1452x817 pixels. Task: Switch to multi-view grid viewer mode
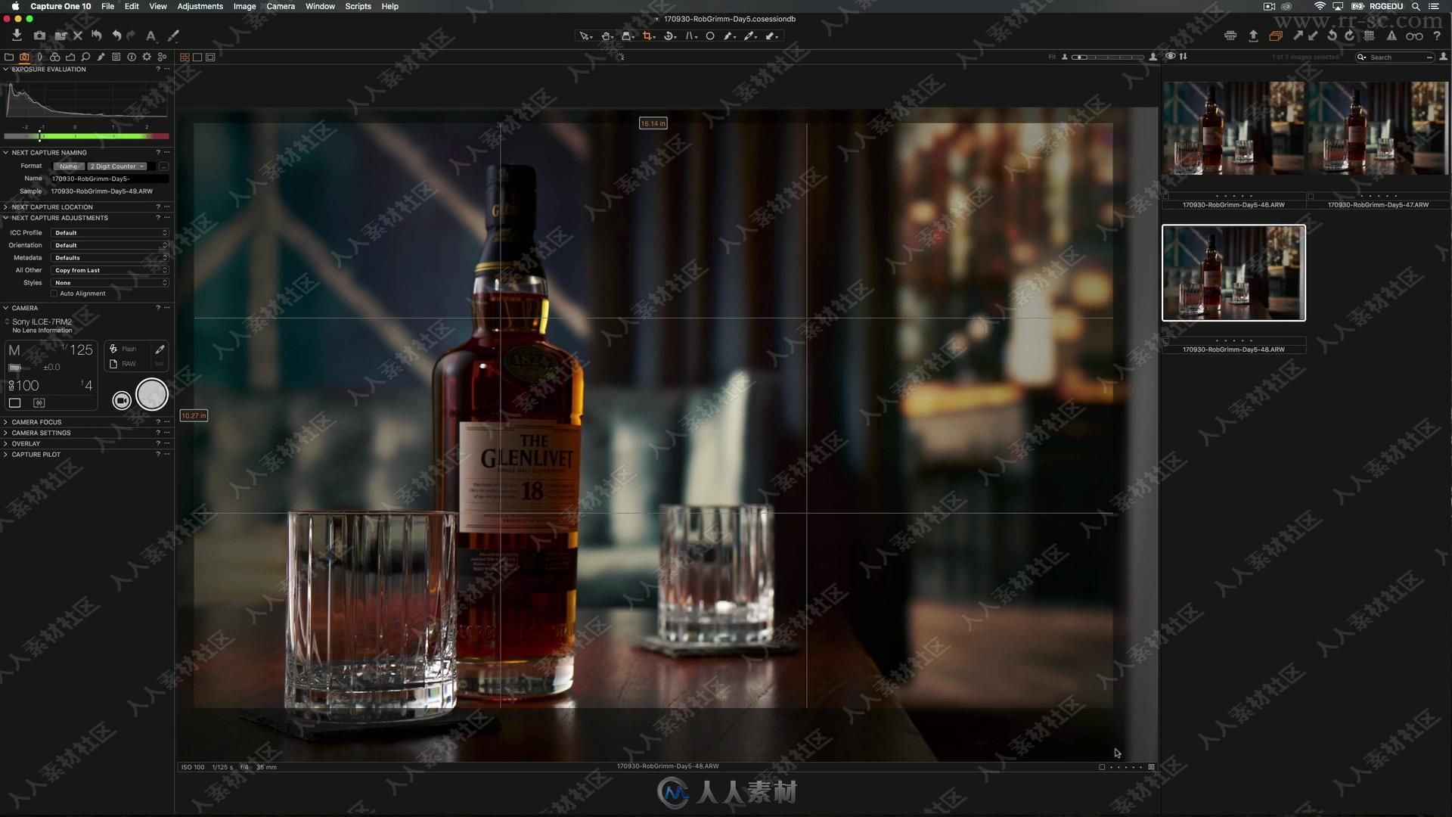185,57
